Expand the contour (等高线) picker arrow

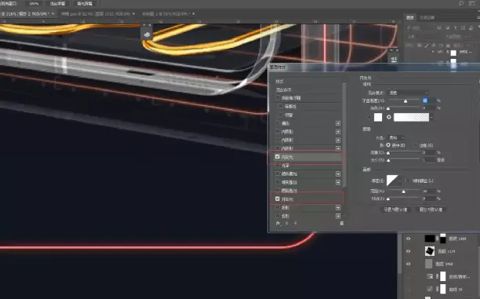400,180
